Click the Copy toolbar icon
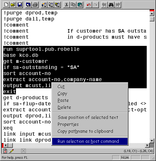This screenshot has width=156, height=161. click(x=73, y=5)
